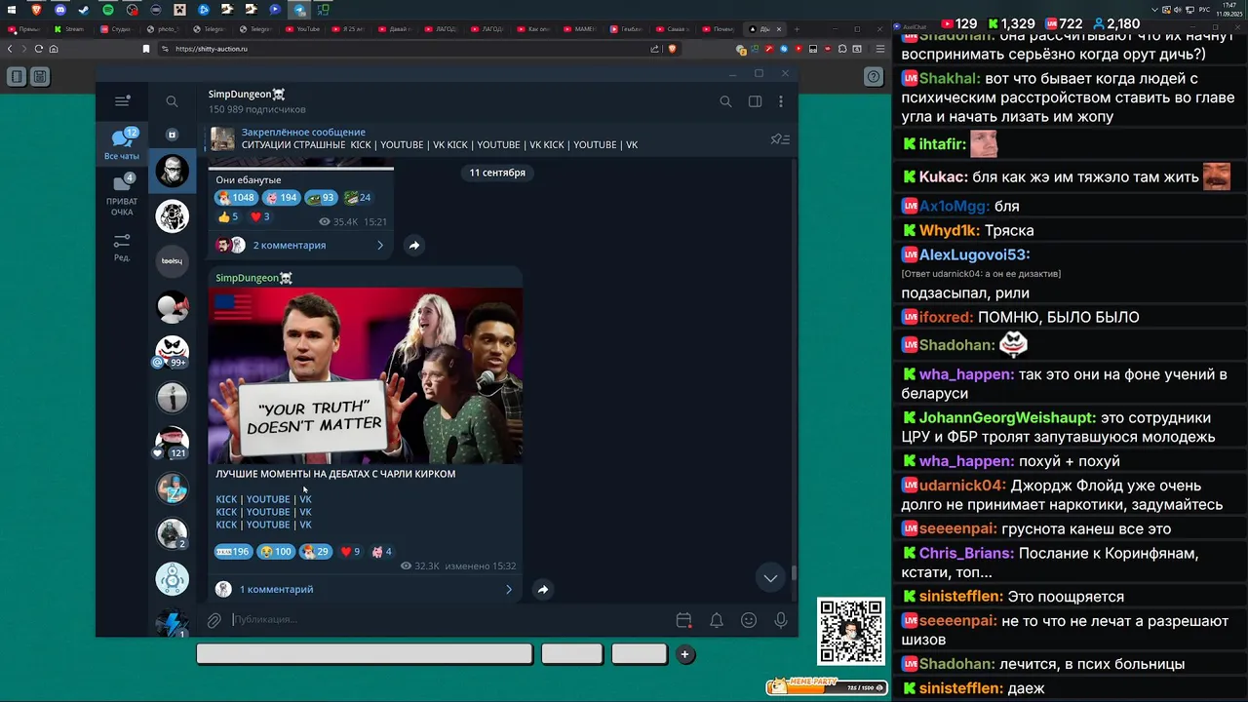This screenshot has width=1248, height=702.
Task: Select the 'Все чаты' folder
Action: [x=122, y=144]
